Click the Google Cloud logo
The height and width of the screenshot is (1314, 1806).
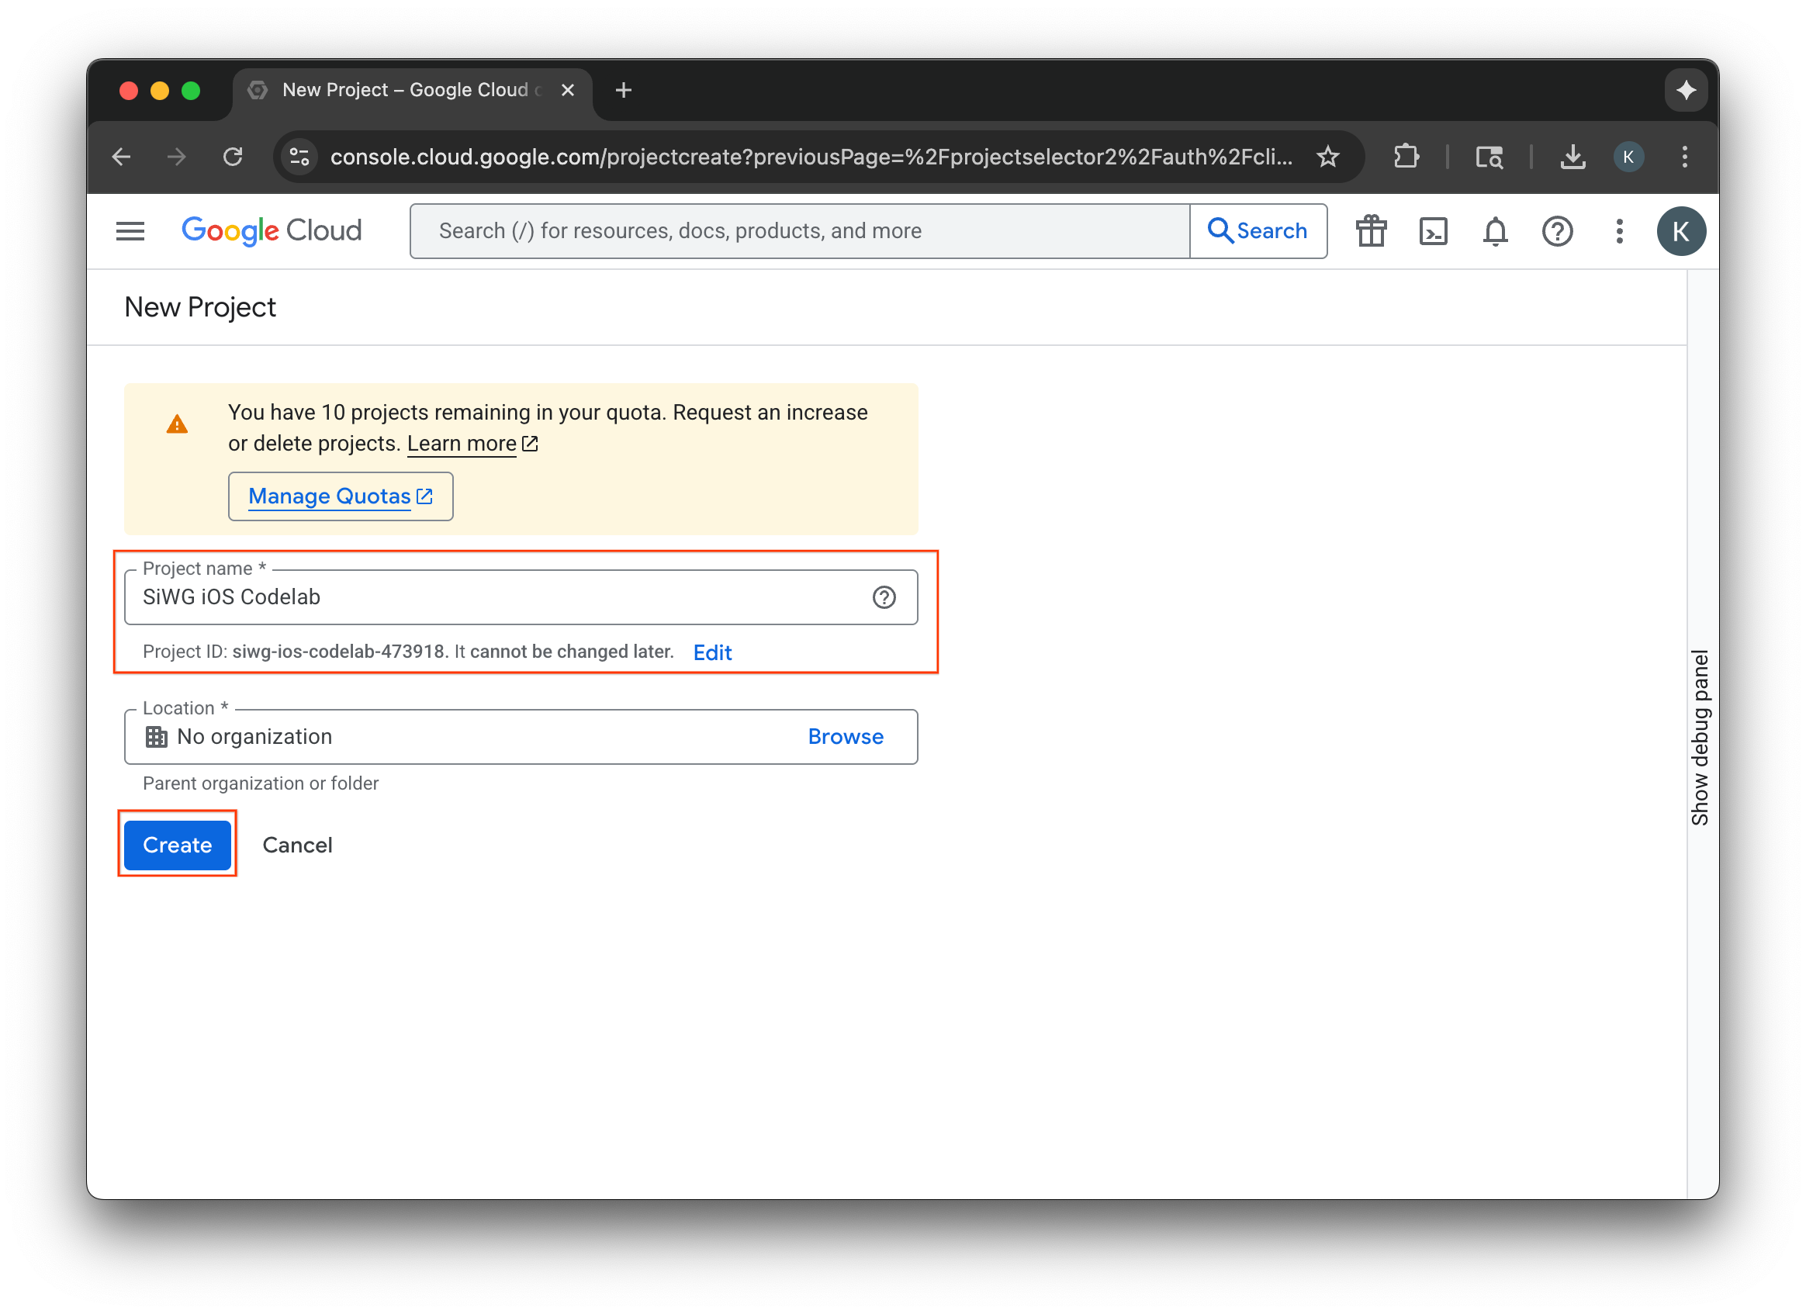(x=271, y=231)
